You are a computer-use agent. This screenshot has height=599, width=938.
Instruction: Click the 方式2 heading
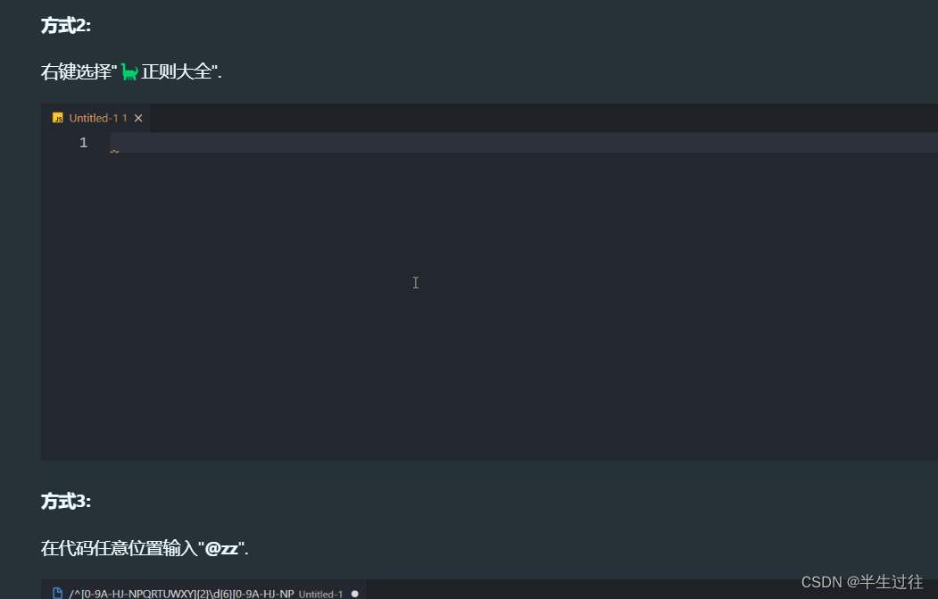tap(66, 25)
